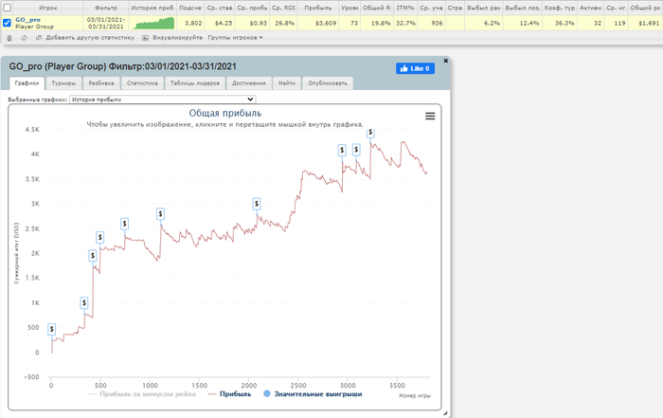The height and width of the screenshot is (418, 663).
Task: Click the $1,691 cell
Action: (x=645, y=24)
